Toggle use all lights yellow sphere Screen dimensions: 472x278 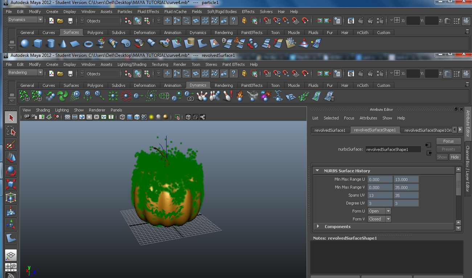click(152, 117)
